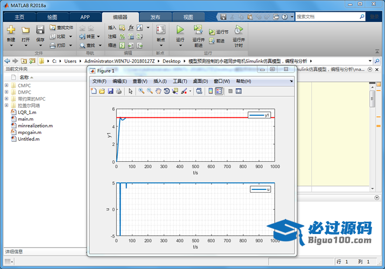
Task: Click the Figure edit plot arrow icon
Action: tap(130, 91)
